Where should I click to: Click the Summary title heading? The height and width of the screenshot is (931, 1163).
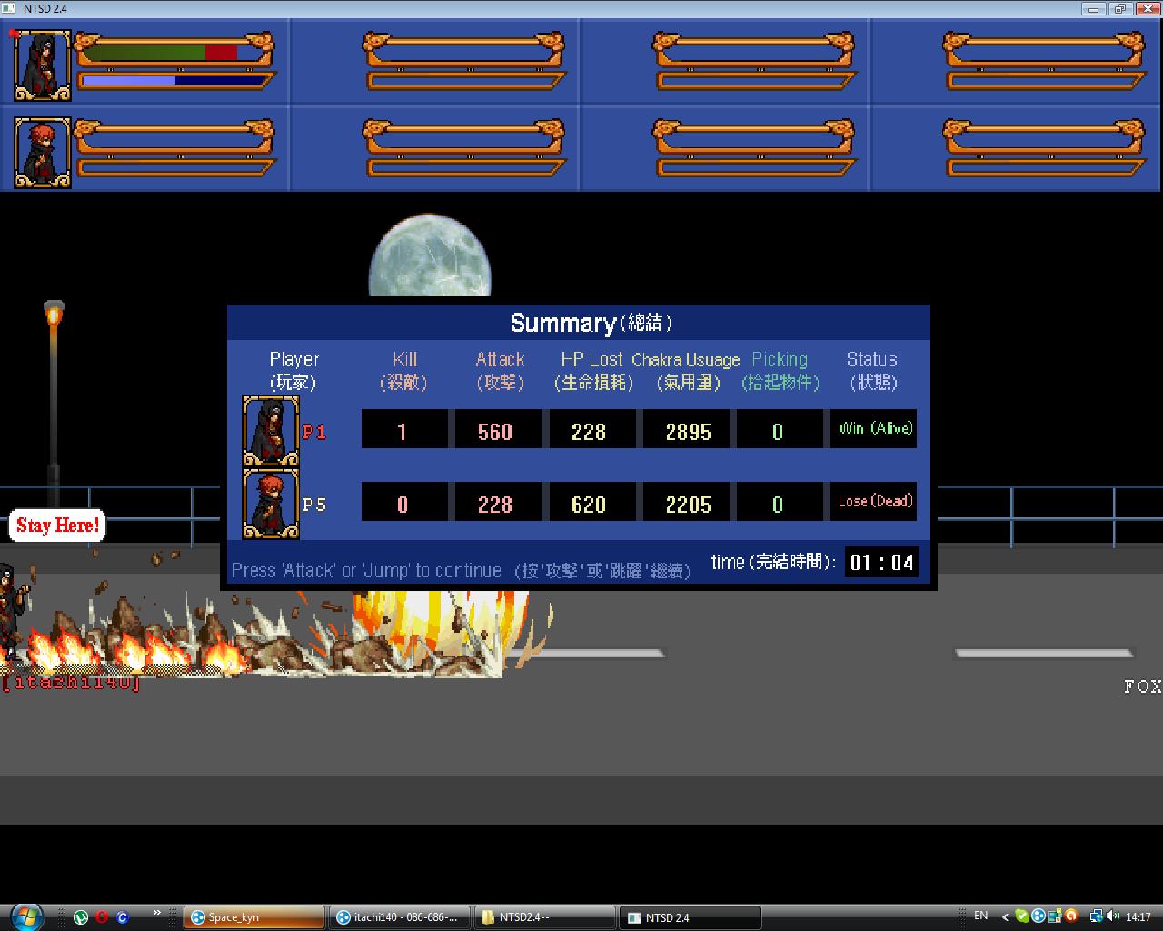pos(591,323)
